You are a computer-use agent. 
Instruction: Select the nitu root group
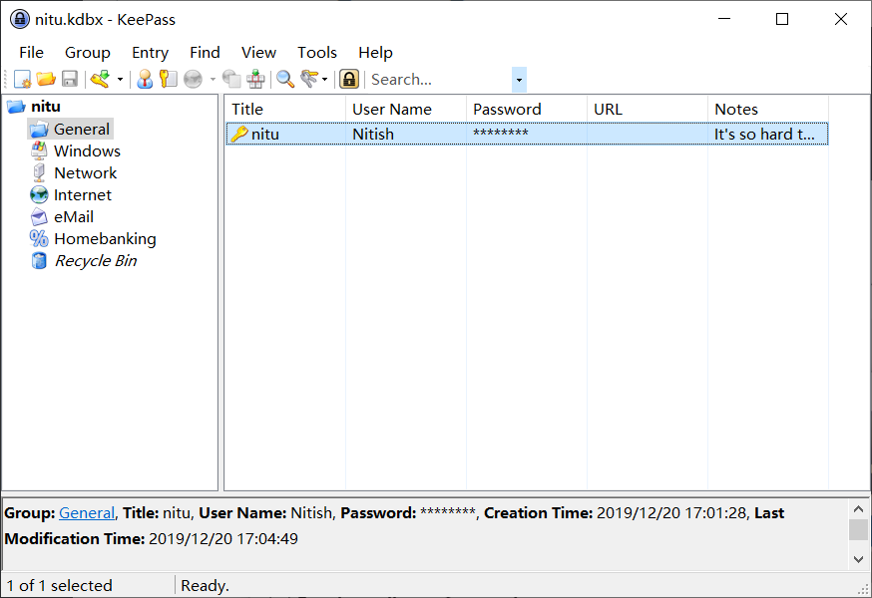46,107
